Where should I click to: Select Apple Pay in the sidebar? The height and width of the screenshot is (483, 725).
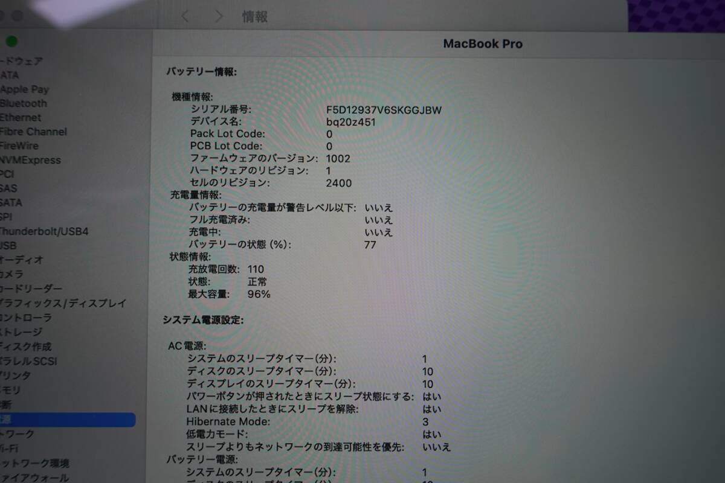click(25, 89)
